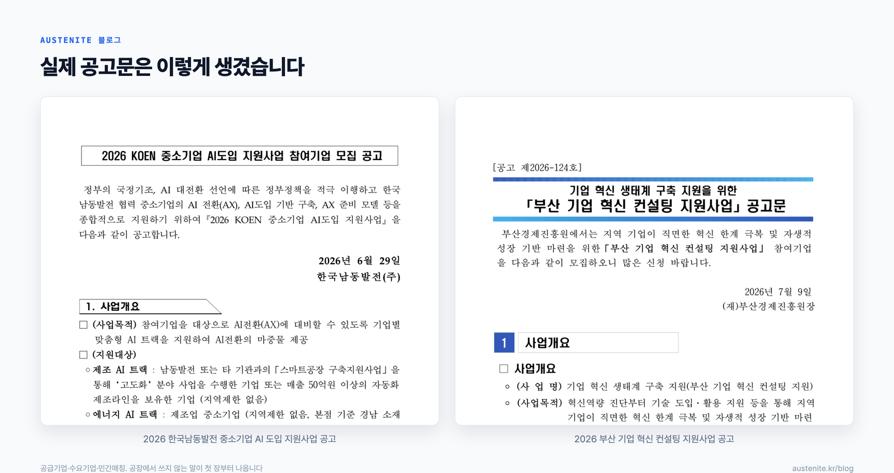Click the checkbox box before (사업목적) in the KOEN notice

click(x=83, y=325)
